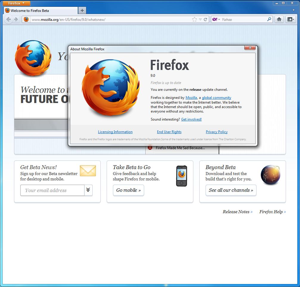Click the Mozilla link in About dialog

tap(191, 98)
